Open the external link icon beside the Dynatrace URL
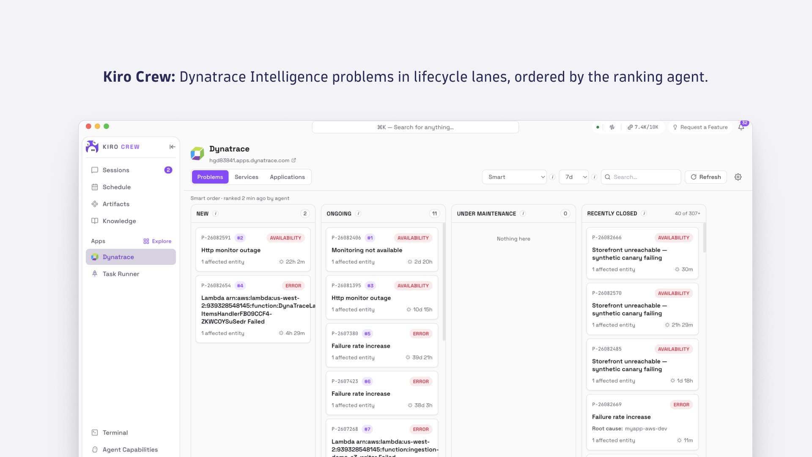Viewport: 812px width, 457px height. click(294, 160)
